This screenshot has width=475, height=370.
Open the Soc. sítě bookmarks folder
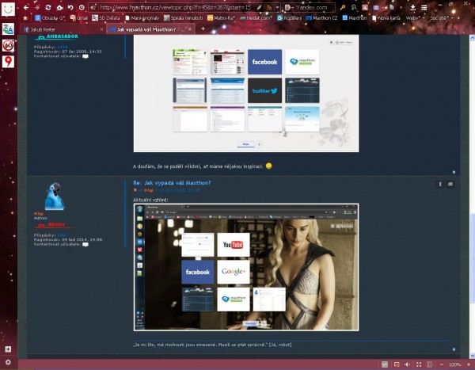coord(439,17)
